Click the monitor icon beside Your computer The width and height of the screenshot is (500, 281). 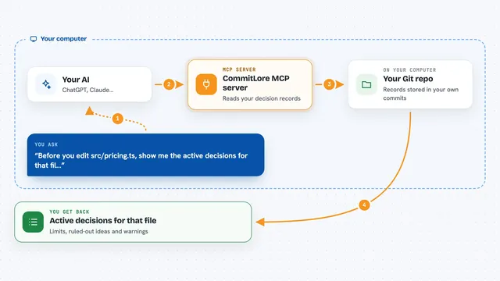click(34, 39)
